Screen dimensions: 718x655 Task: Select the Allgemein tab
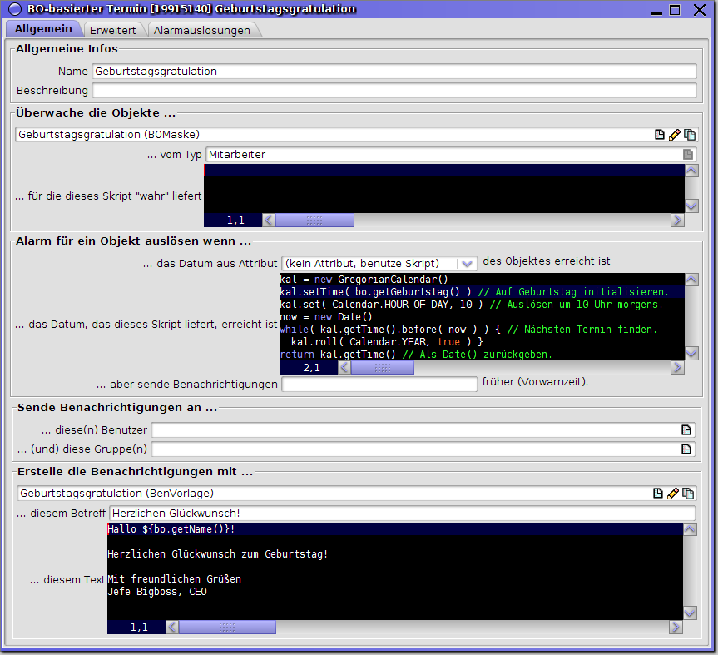(x=43, y=29)
